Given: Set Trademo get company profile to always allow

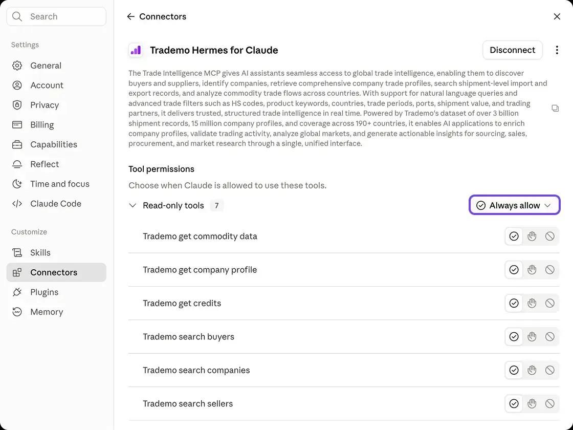Looking at the screenshot, I should (x=514, y=270).
